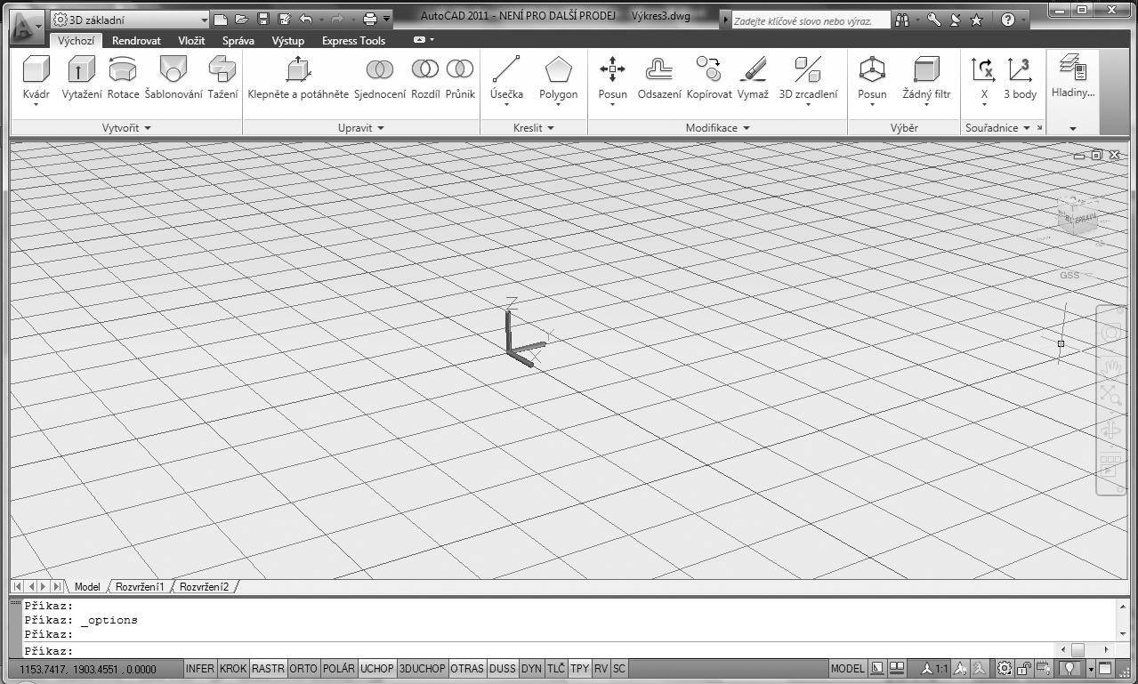Select the 3D zrcadlení mirror tool

pyautogui.click(x=808, y=78)
